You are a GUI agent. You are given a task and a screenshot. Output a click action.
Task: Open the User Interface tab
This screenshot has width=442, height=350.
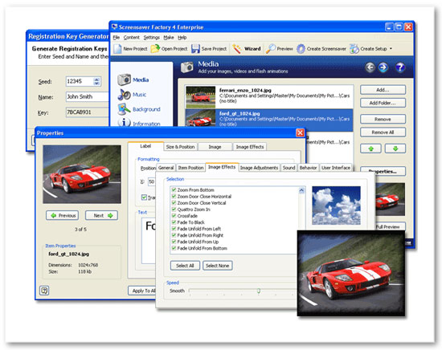coord(336,168)
